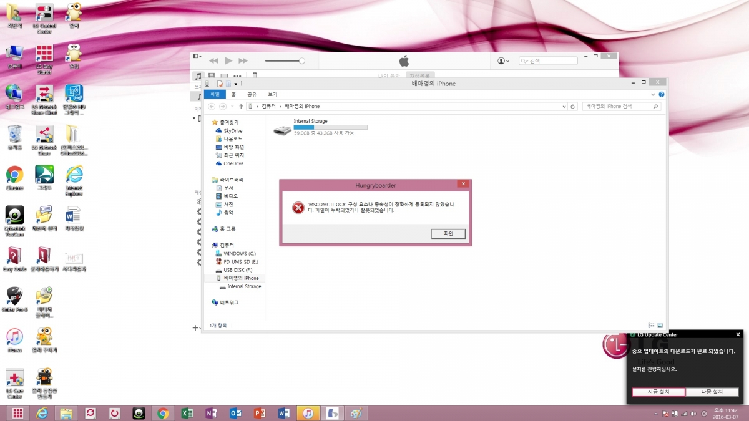Open the 보기 tab in Explorer ribbon
Screen dimensions: 749x421
point(272,94)
